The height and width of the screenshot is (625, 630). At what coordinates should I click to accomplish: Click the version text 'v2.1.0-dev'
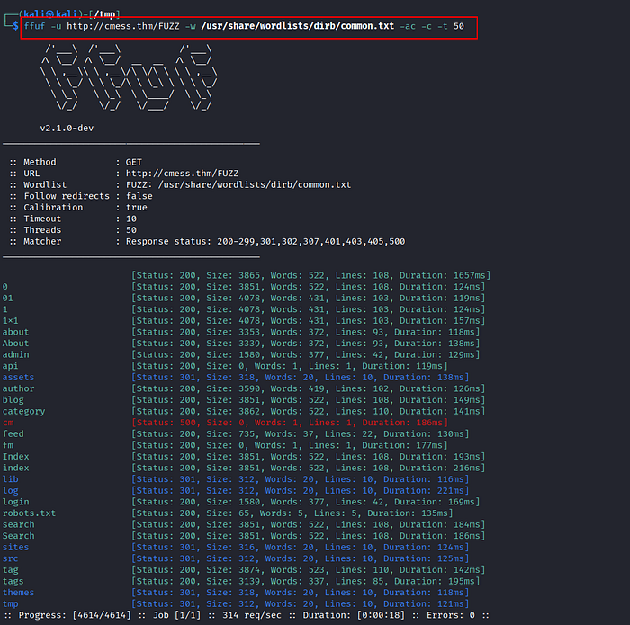(x=67, y=128)
